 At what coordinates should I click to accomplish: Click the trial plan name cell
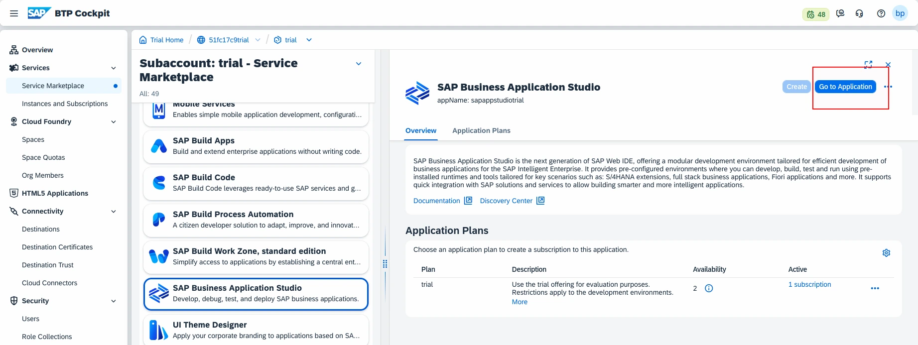pos(427,284)
